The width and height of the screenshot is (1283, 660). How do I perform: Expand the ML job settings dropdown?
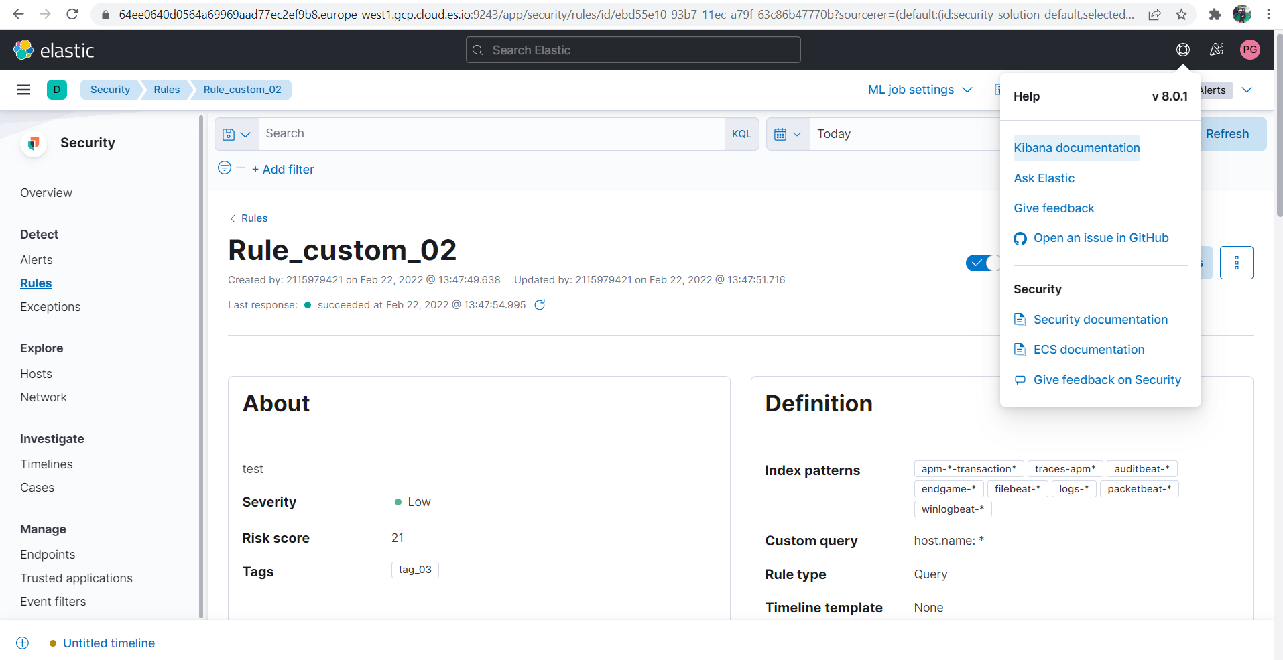(x=919, y=89)
